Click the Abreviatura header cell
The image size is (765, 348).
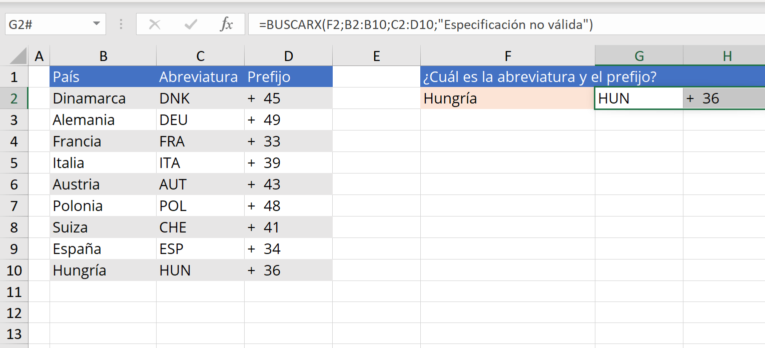tap(200, 77)
